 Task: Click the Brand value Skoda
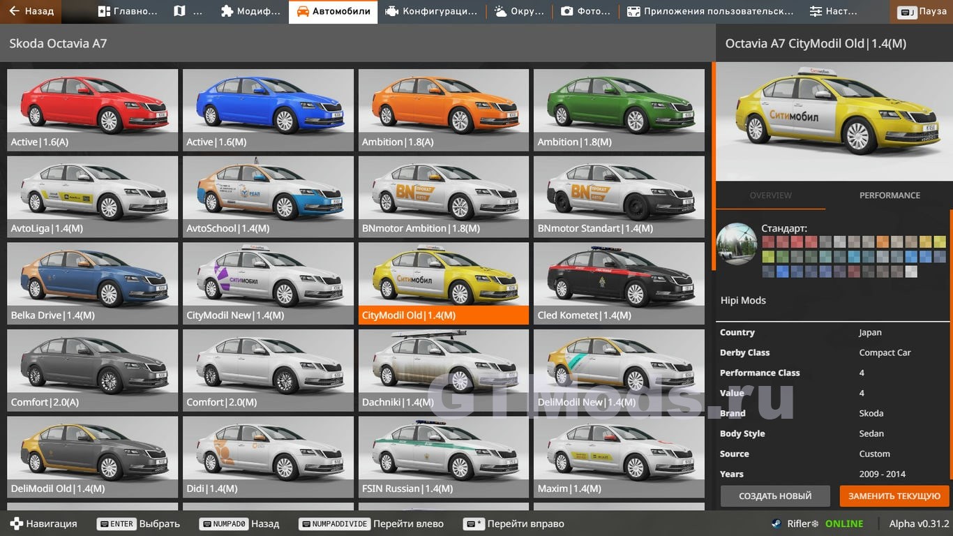click(871, 413)
